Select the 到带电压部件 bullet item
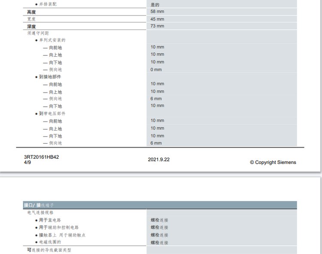This screenshot has width=322, height=254. (x=52, y=114)
